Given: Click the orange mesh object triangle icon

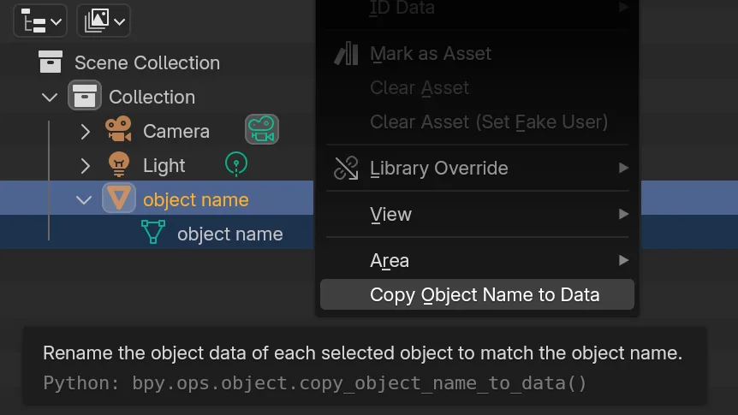Looking at the screenshot, I should pos(119,199).
